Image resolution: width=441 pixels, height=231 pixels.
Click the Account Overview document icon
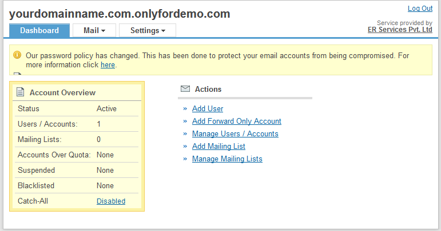[x=20, y=92]
